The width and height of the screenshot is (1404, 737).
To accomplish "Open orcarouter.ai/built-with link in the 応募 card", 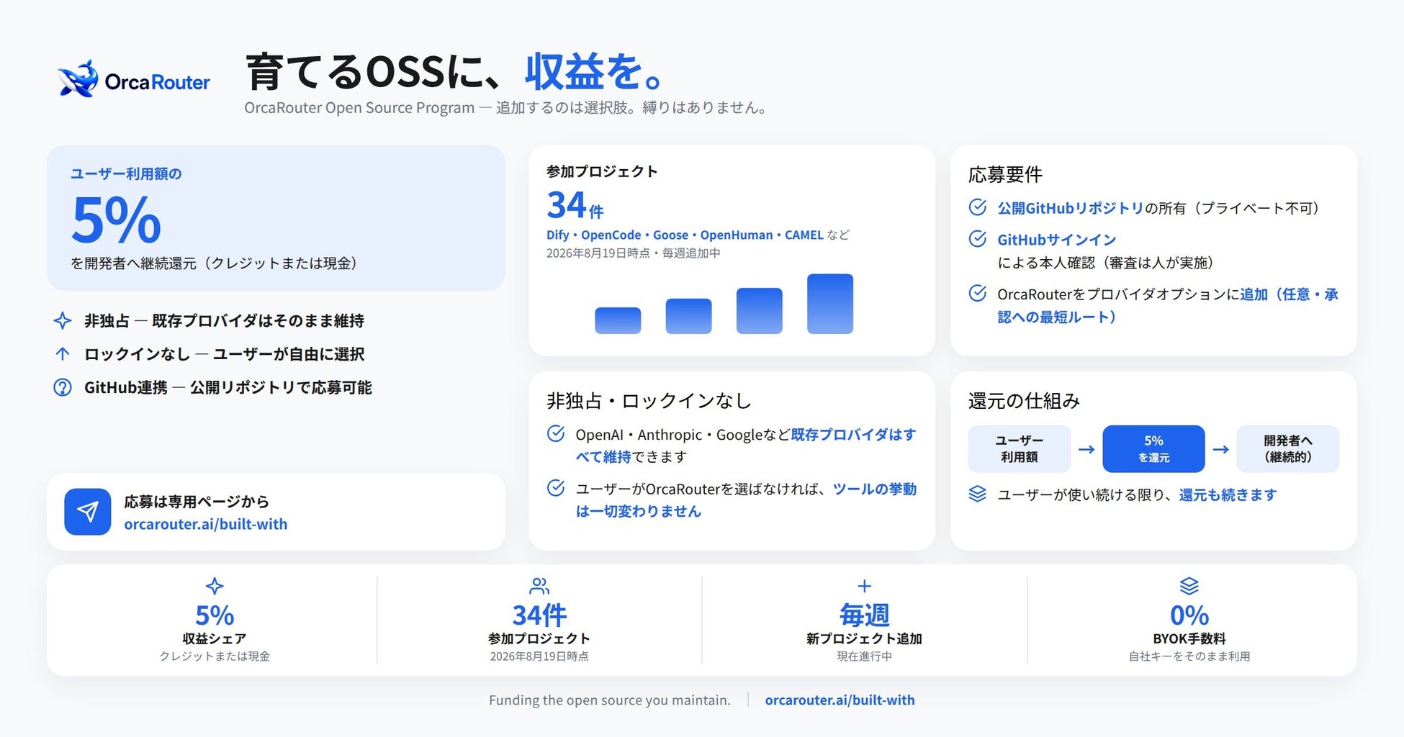I will tap(205, 524).
